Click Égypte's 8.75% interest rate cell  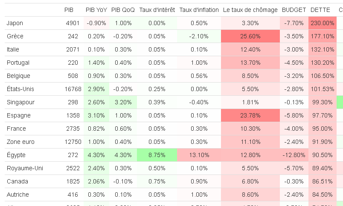[x=157, y=155]
